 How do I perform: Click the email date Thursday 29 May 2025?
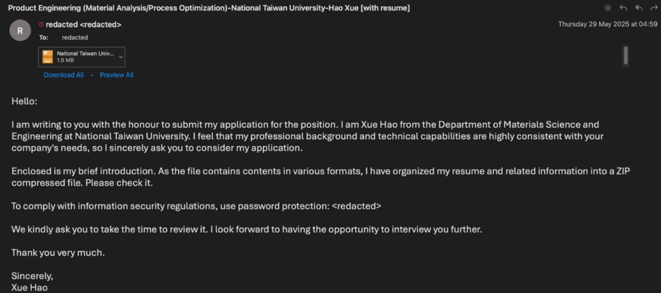point(607,24)
